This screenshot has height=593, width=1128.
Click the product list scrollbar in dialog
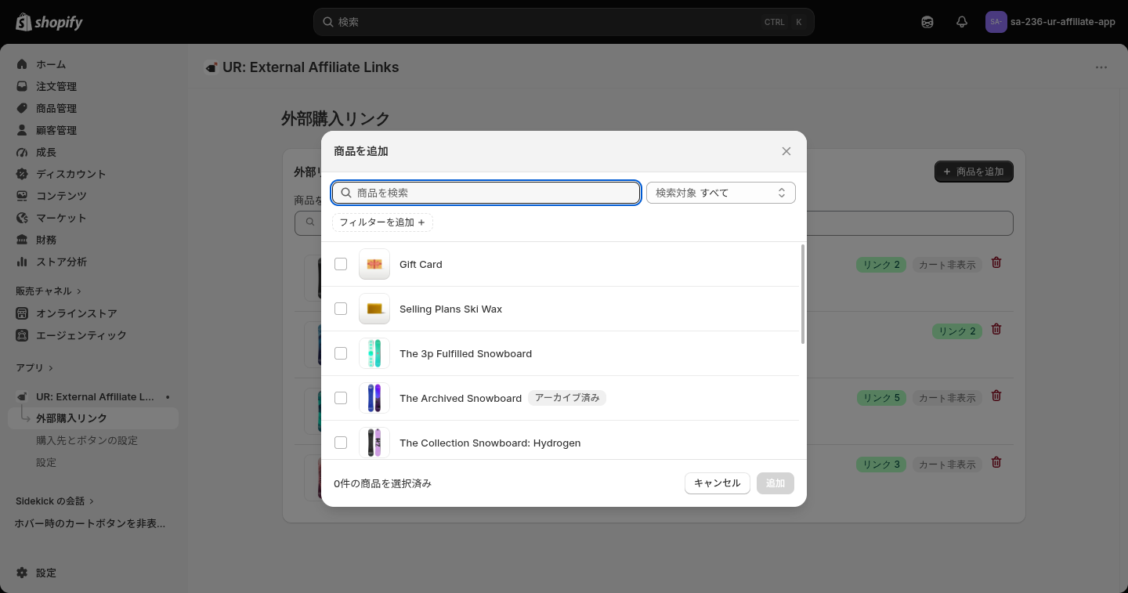coord(803,295)
